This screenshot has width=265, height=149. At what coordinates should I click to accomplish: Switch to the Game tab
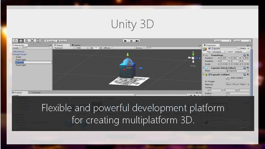click(76, 45)
